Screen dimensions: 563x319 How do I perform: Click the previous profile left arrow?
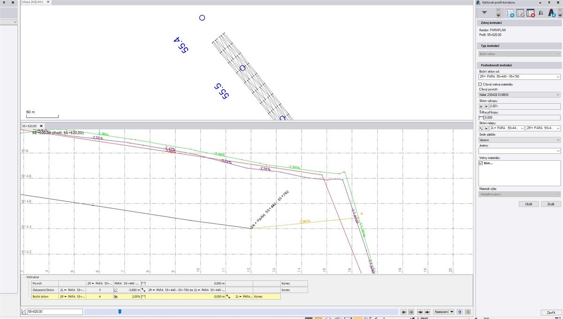tap(403, 312)
